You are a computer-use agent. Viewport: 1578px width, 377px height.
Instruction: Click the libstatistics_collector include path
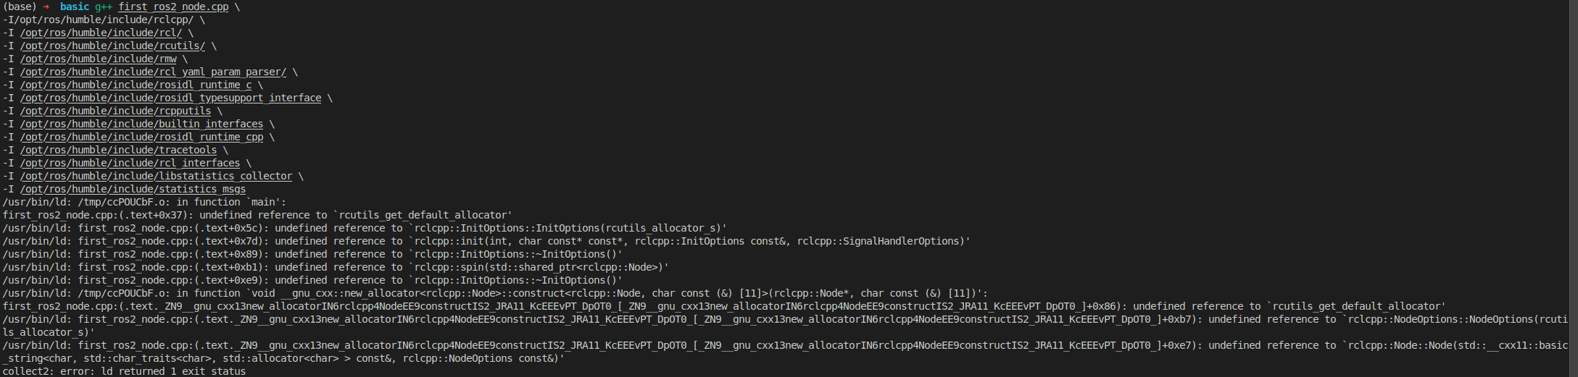pos(157,176)
